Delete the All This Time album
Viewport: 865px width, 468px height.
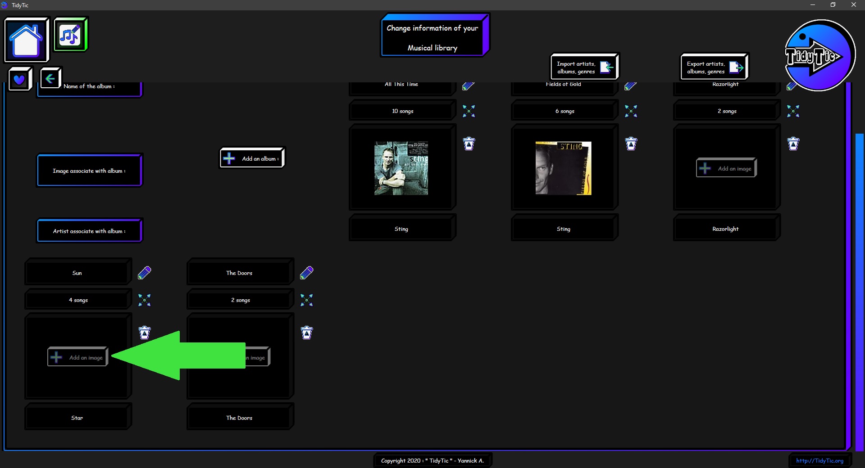click(x=469, y=144)
